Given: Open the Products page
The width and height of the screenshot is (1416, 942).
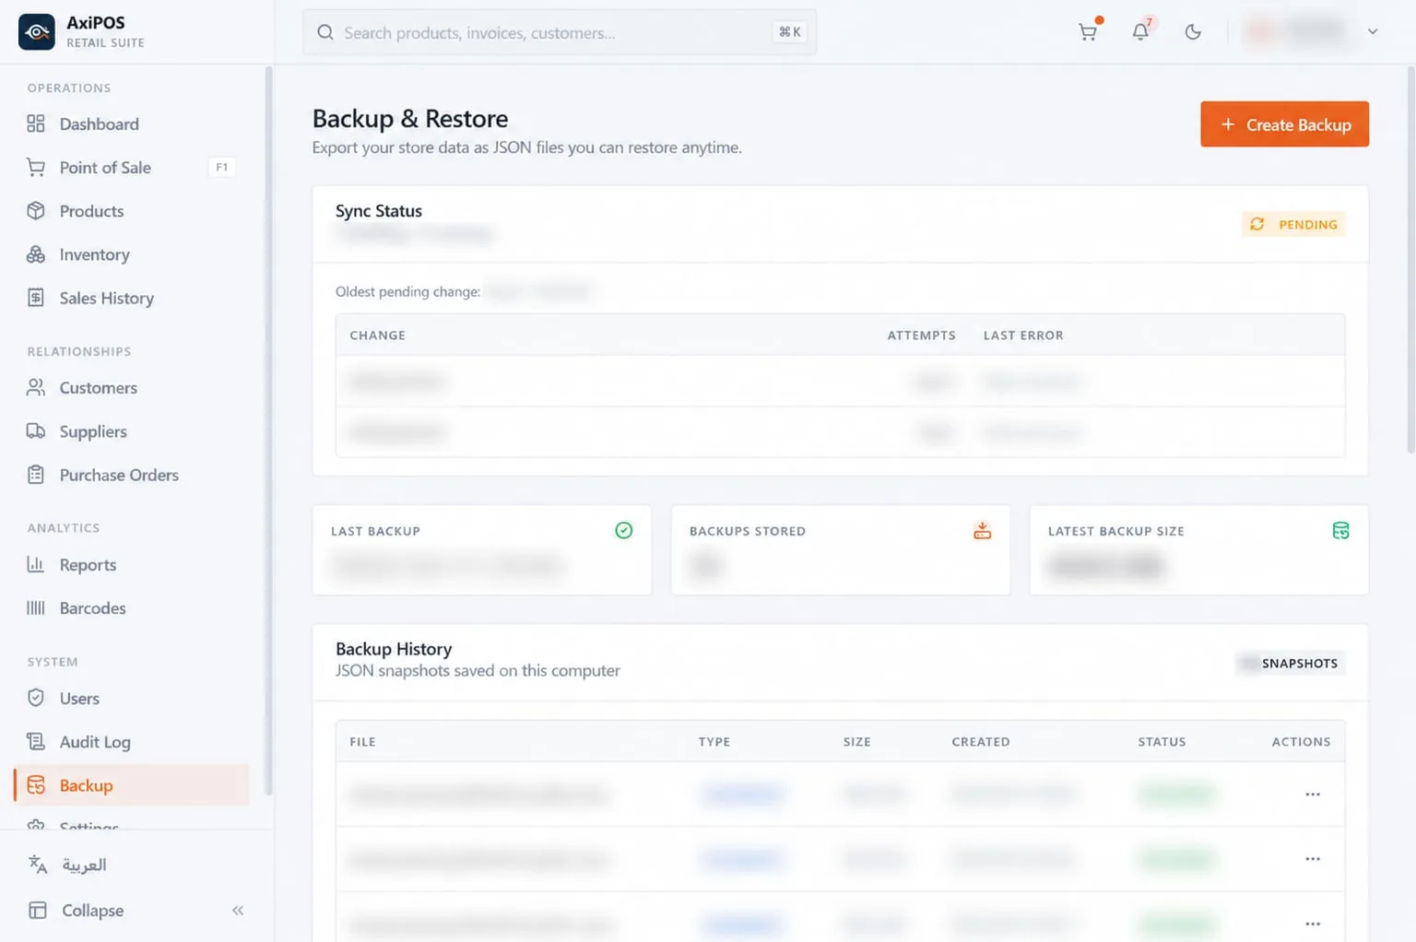Looking at the screenshot, I should (x=132, y=211).
